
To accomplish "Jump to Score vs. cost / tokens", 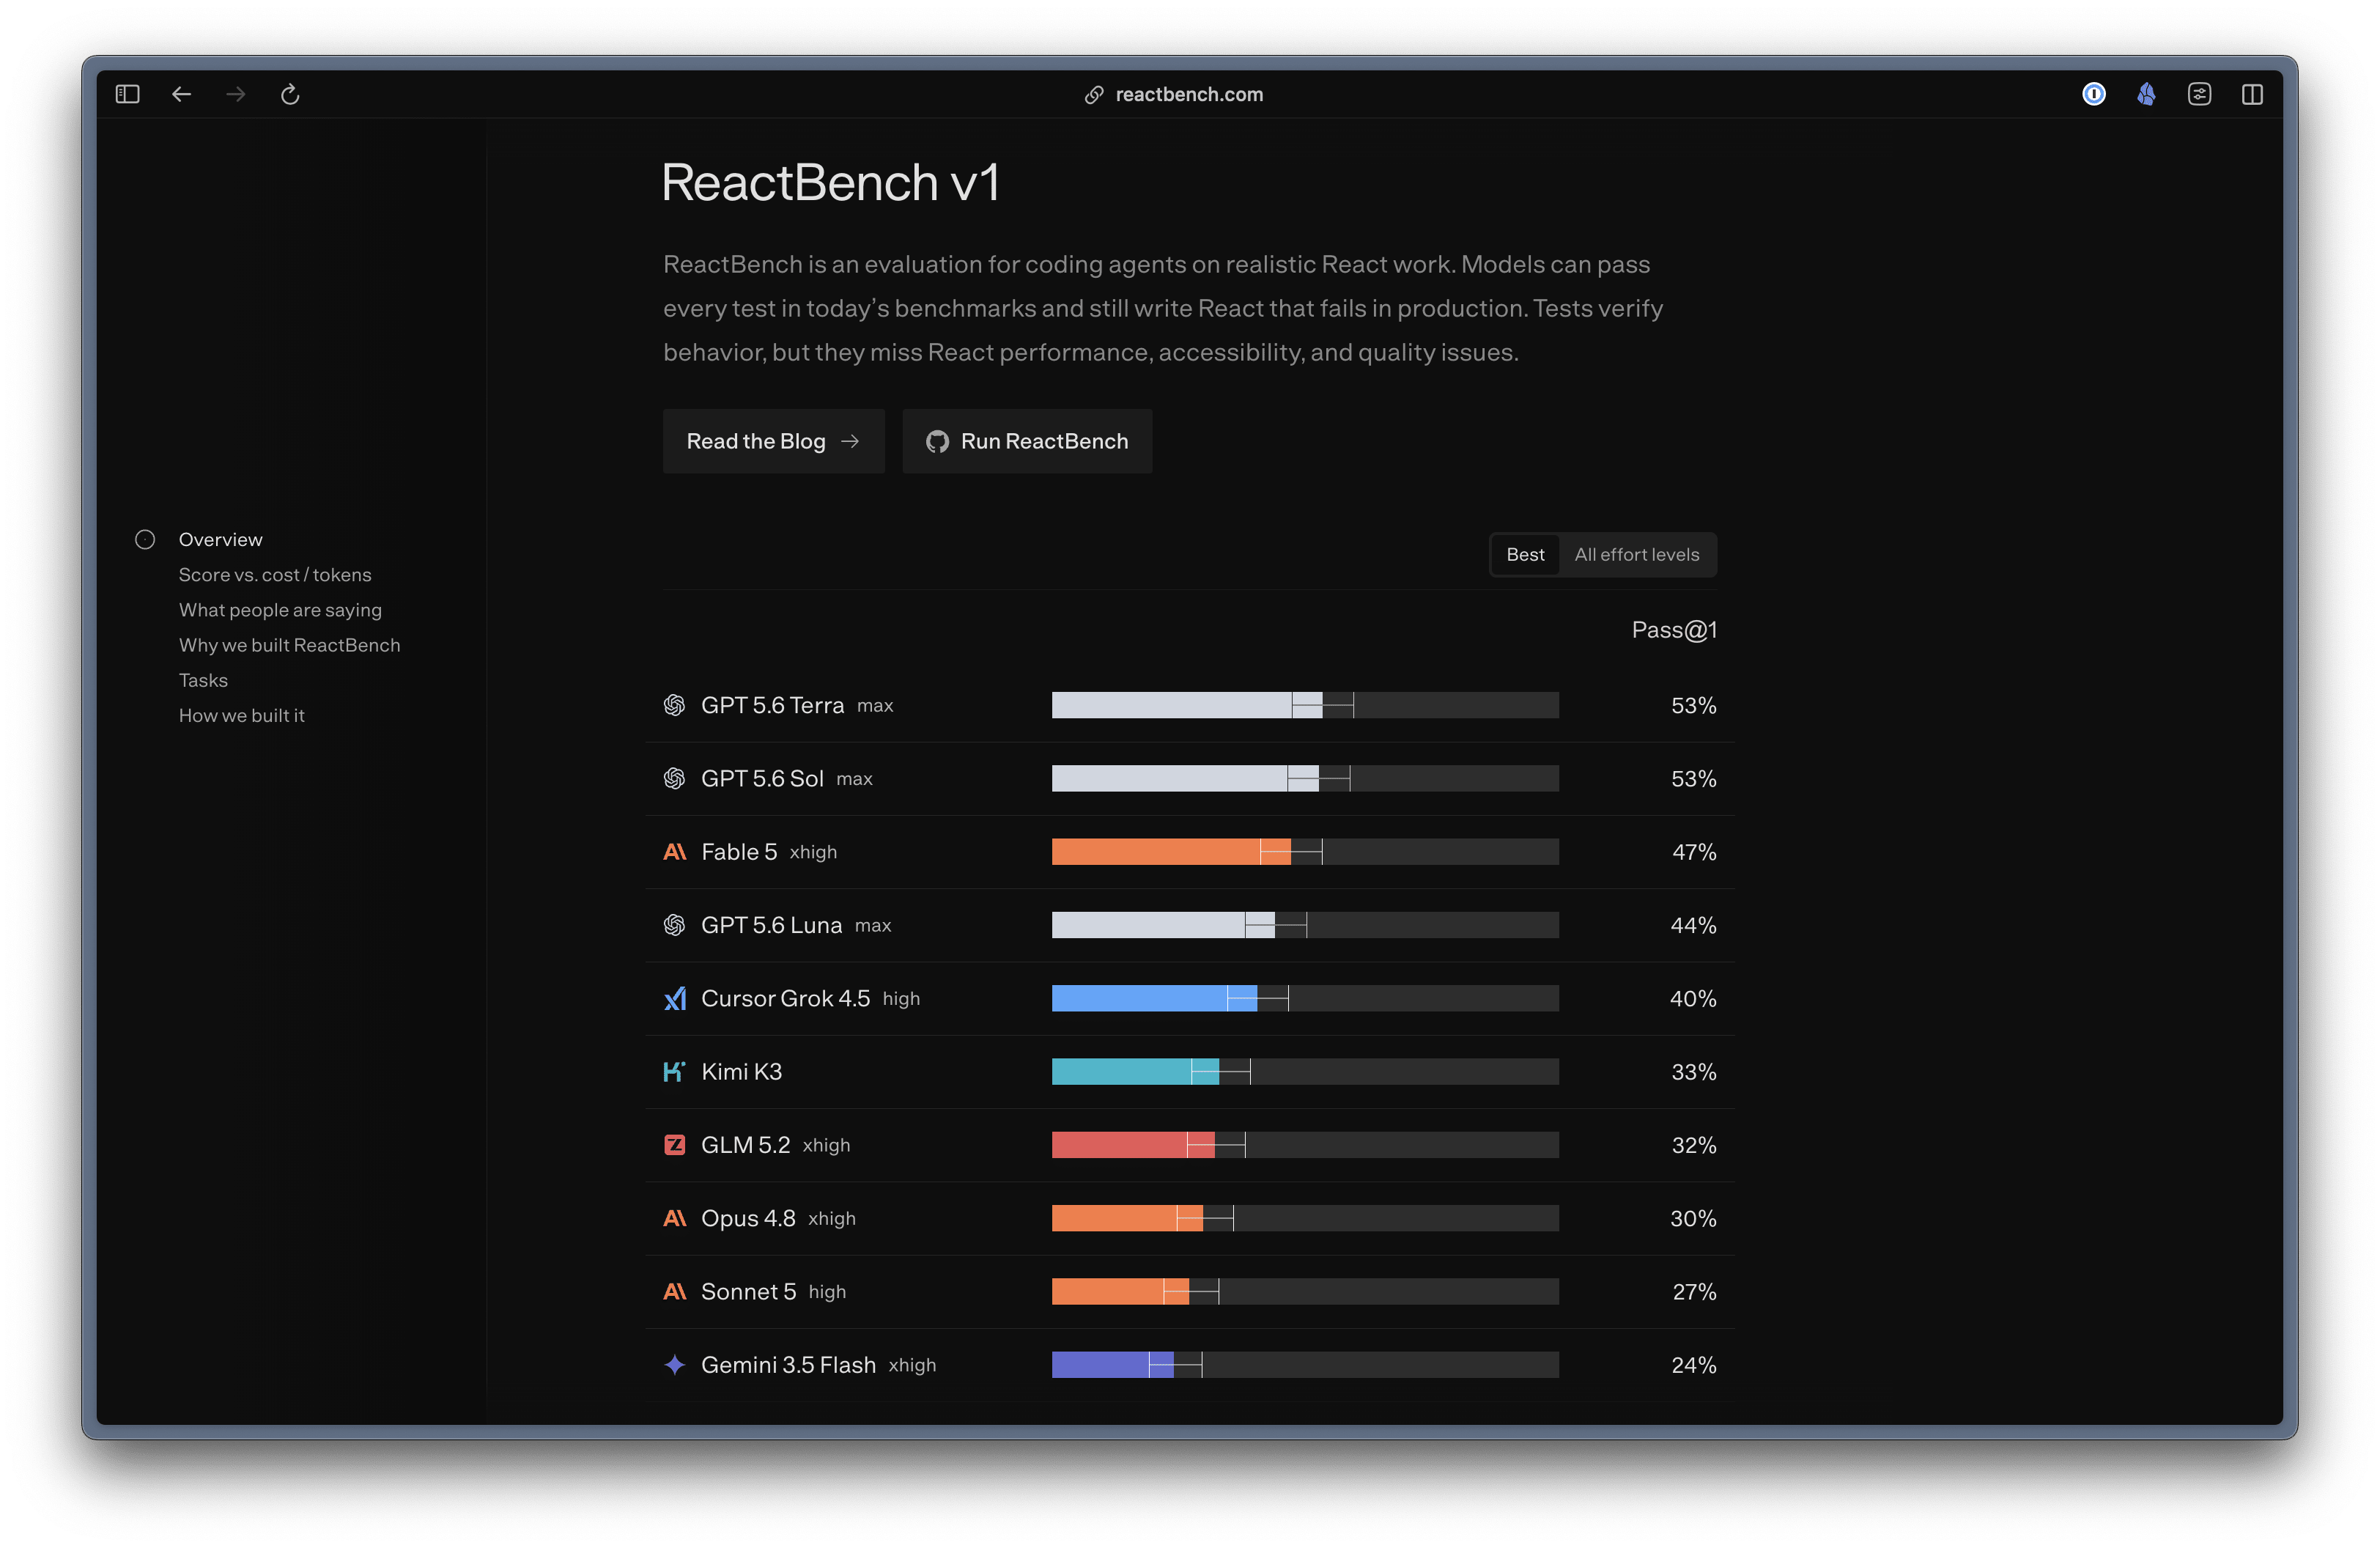I will click(275, 574).
